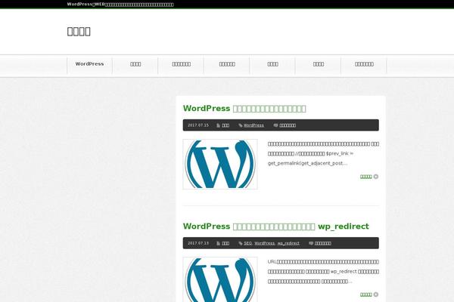This screenshot has height=302, width=454.
Task: Select the WordPress tag in the 2017.07.13 post
Action: click(x=264, y=243)
